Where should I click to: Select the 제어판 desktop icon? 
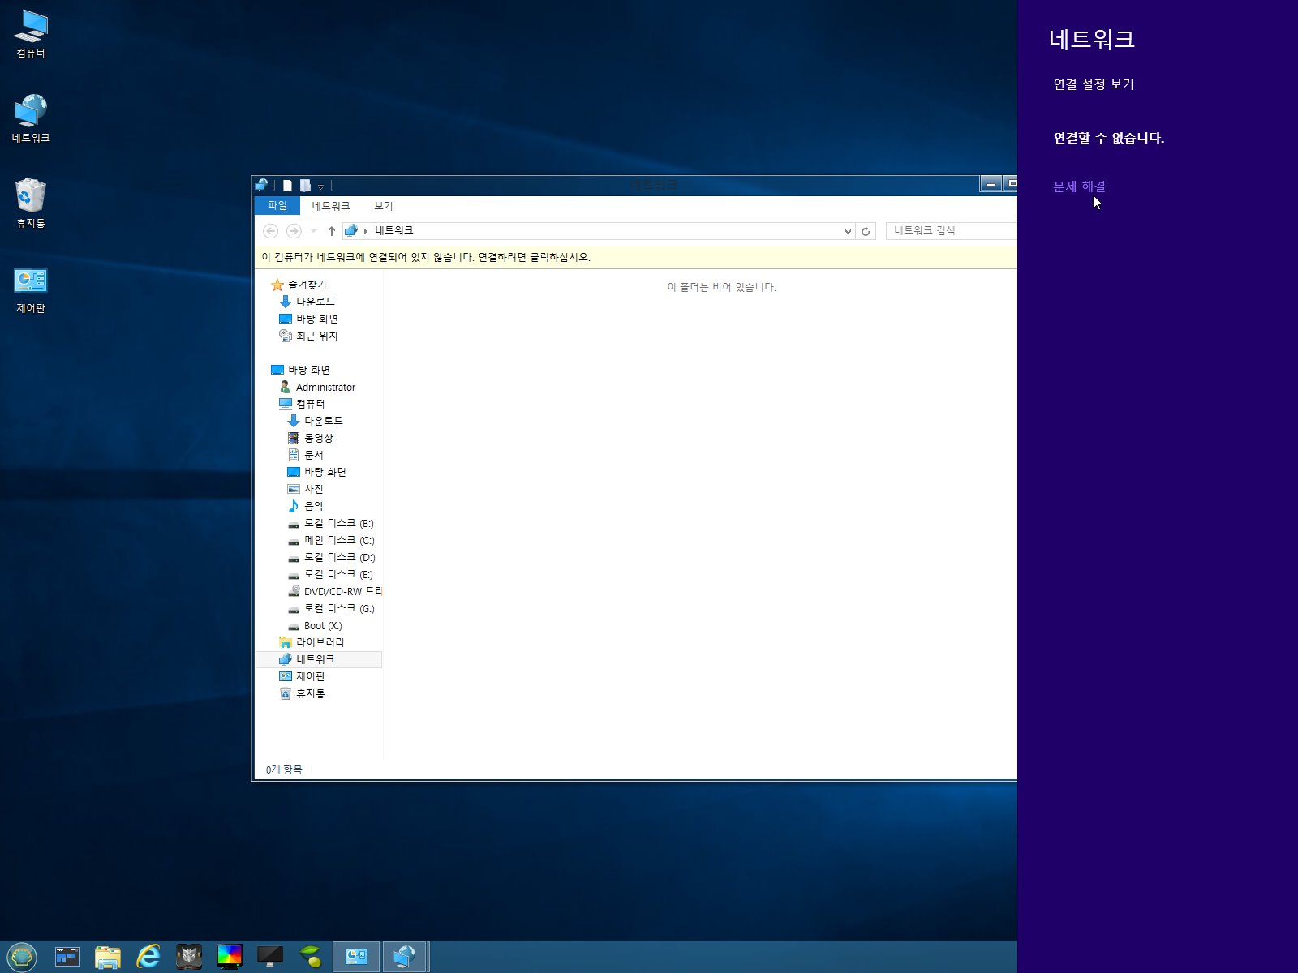coord(31,289)
